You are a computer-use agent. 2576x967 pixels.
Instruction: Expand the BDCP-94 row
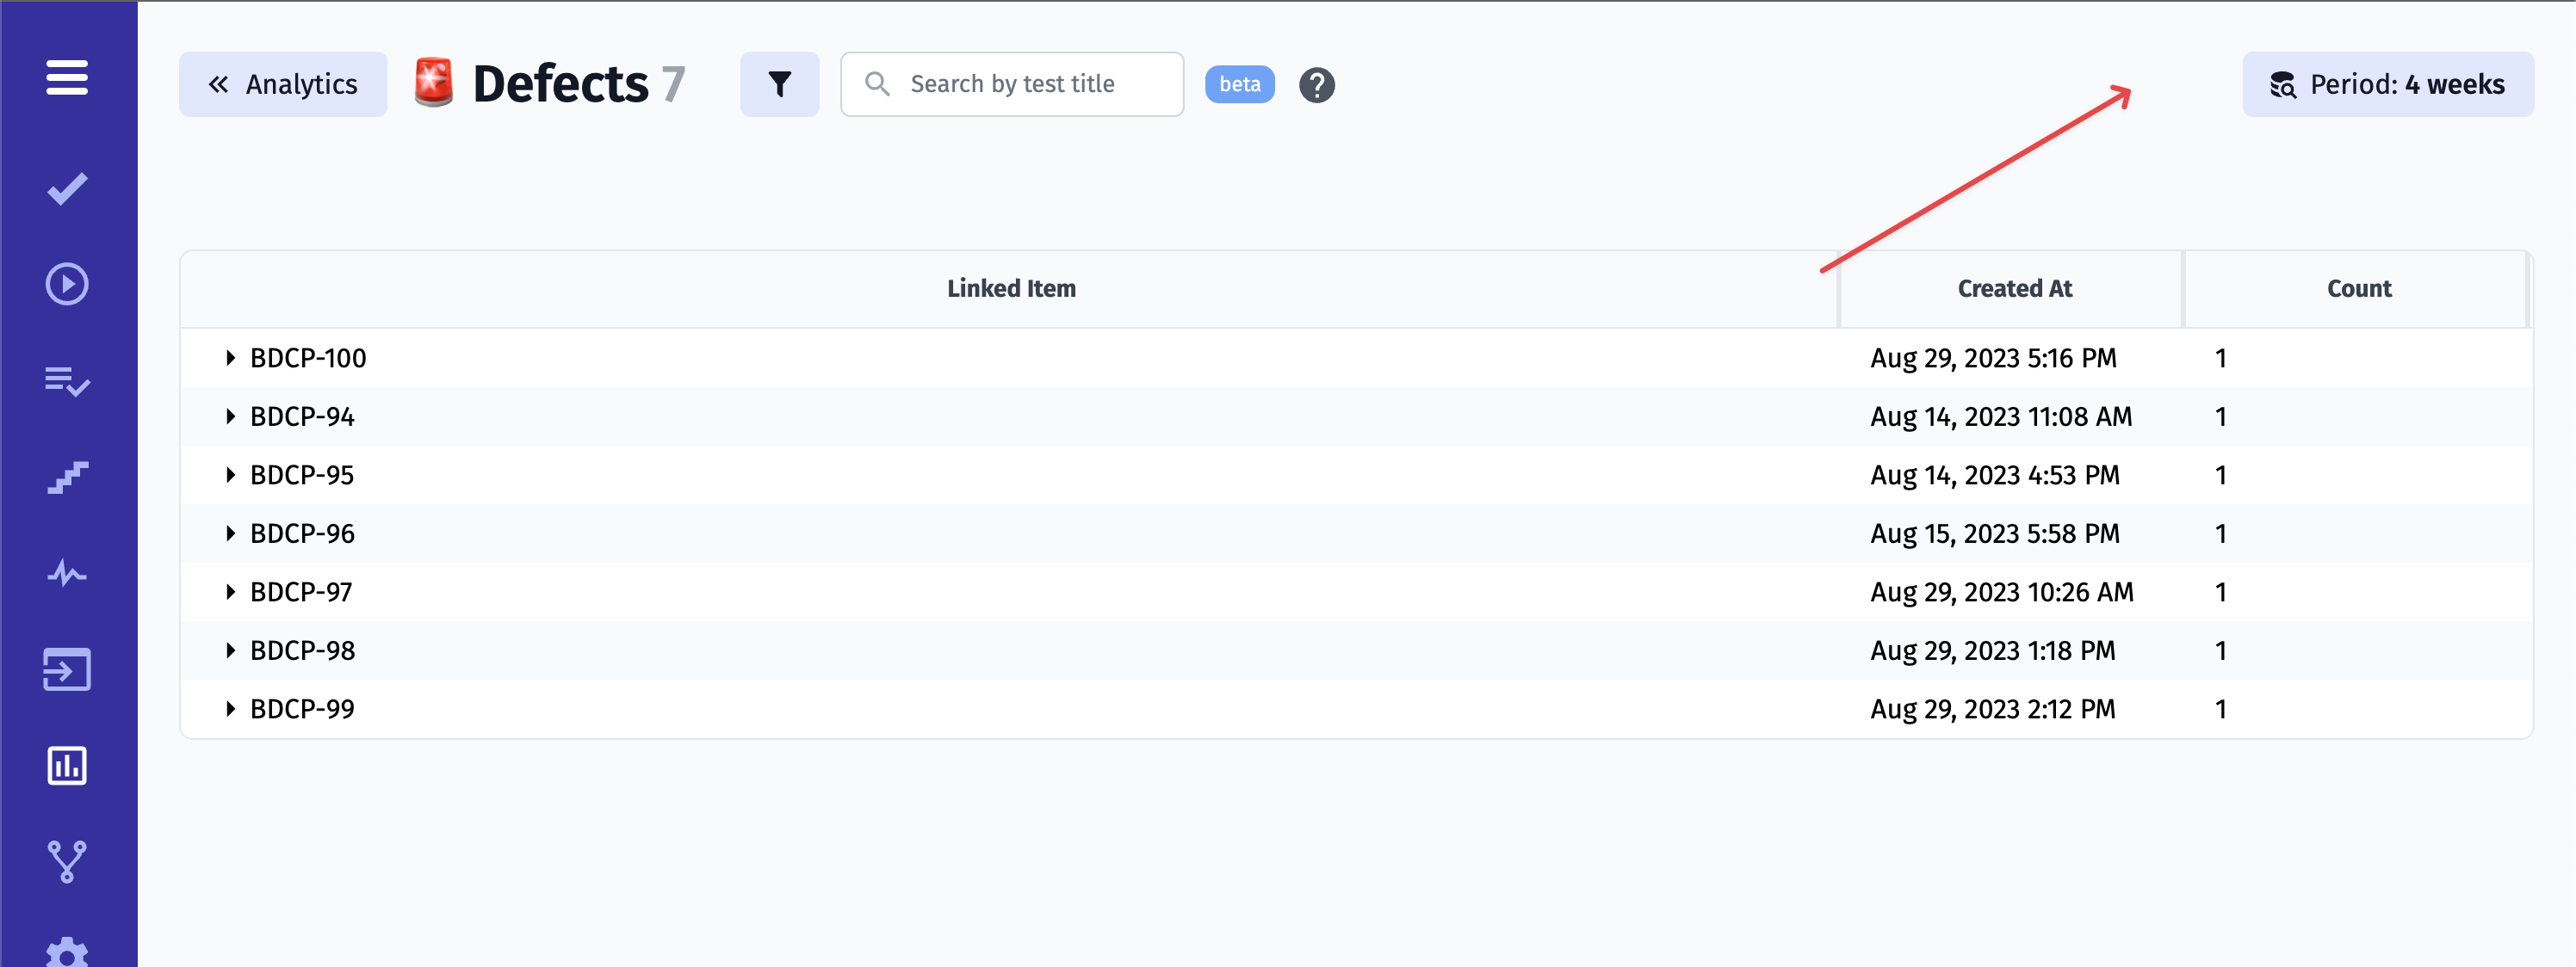tap(230, 416)
